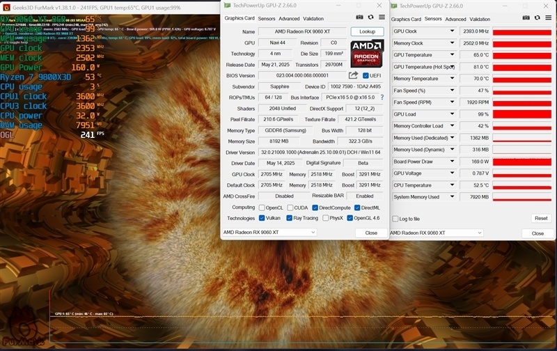Click the Reset button in Sensors window
Viewport: 557px width, 351px height.
(541, 218)
